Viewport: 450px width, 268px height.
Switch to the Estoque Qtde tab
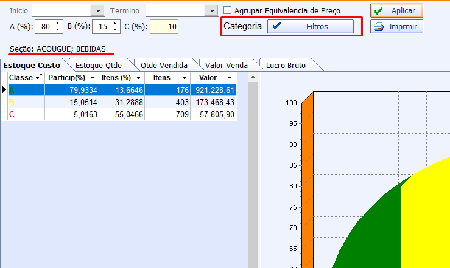[98, 65]
